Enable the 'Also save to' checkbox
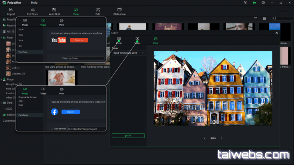 point(52,129)
